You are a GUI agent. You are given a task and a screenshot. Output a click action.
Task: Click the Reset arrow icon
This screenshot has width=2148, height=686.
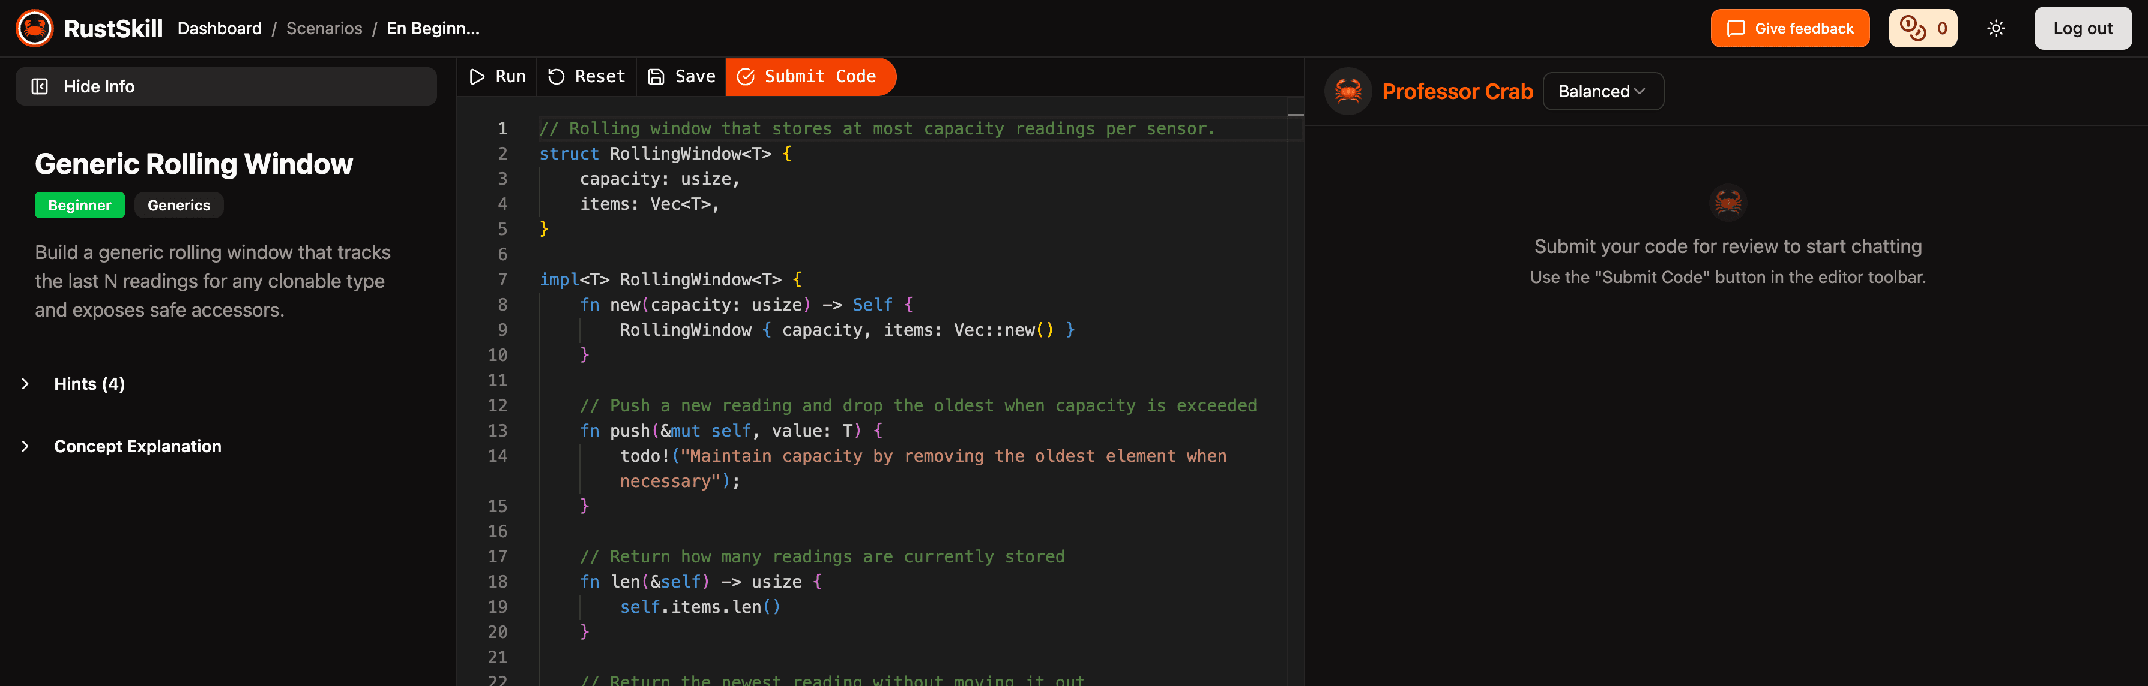(556, 77)
